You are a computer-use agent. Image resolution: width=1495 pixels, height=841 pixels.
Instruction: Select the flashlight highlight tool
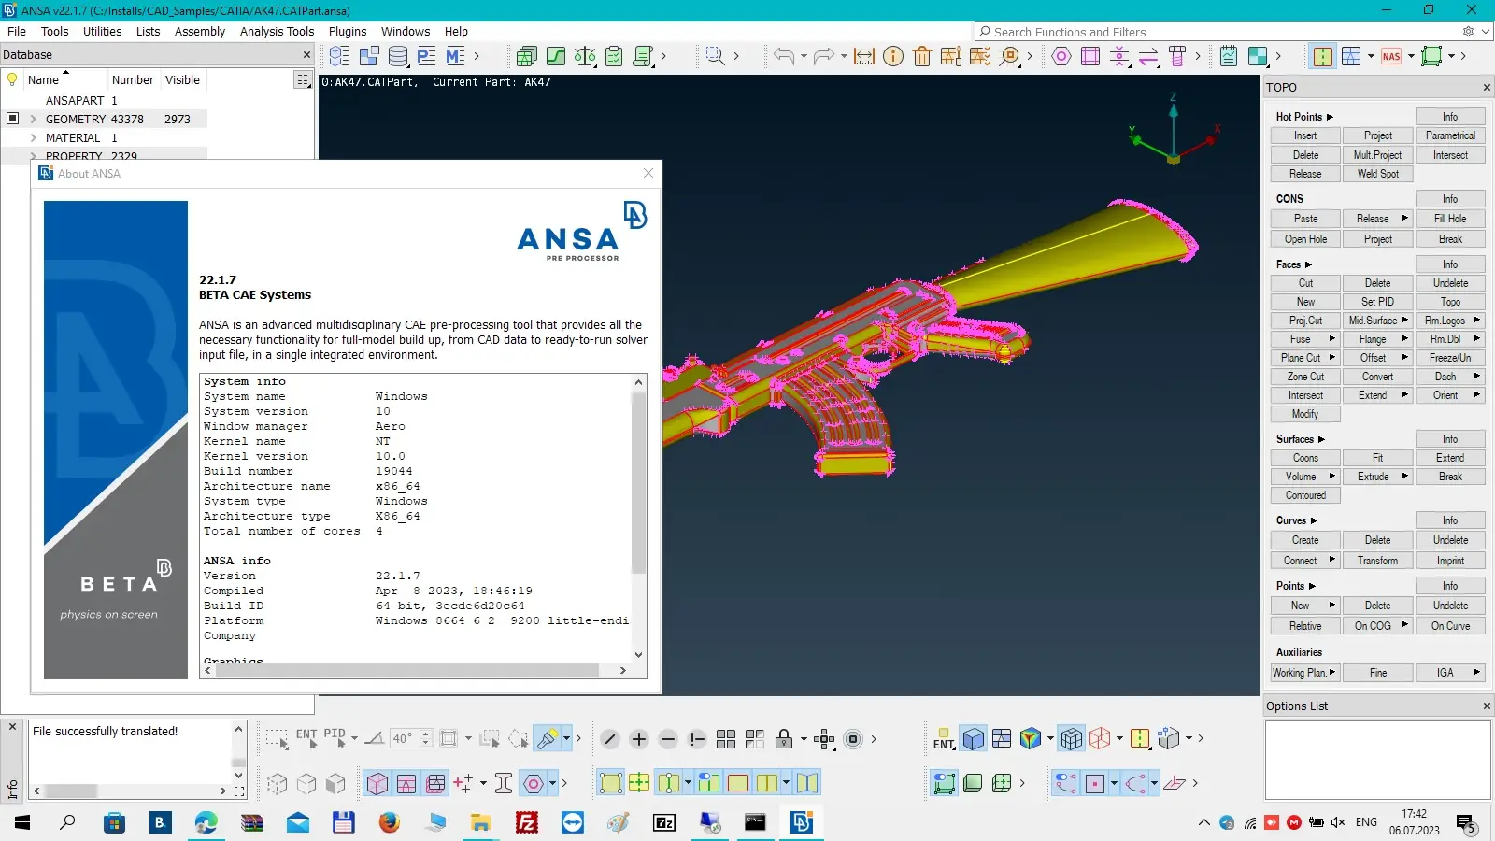click(x=547, y=739)
